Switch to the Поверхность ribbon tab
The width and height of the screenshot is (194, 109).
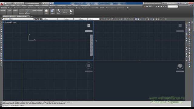point(18,8)
